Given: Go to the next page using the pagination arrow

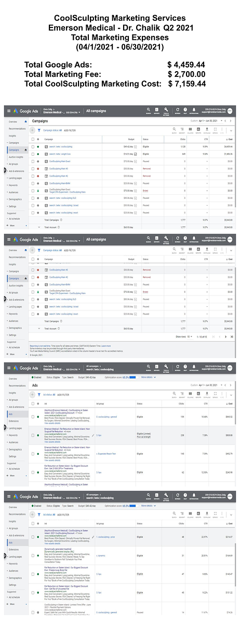Looking at the screenshot, I should 226,337.
